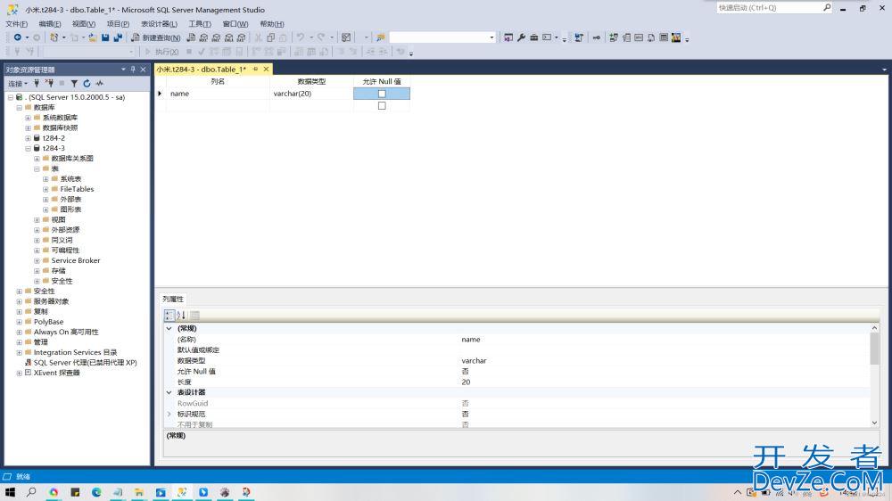Image resolution: width=892 pixels, height=501 pixels.
Task: Click the taskbar search magnifier icon
Action: coord(32,492)
